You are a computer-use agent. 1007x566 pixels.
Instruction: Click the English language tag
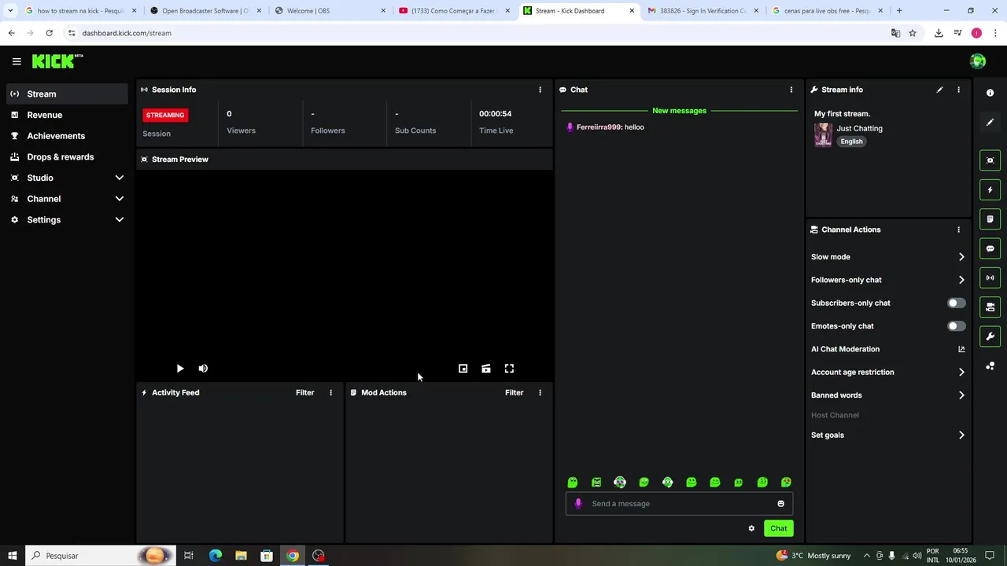851,141
